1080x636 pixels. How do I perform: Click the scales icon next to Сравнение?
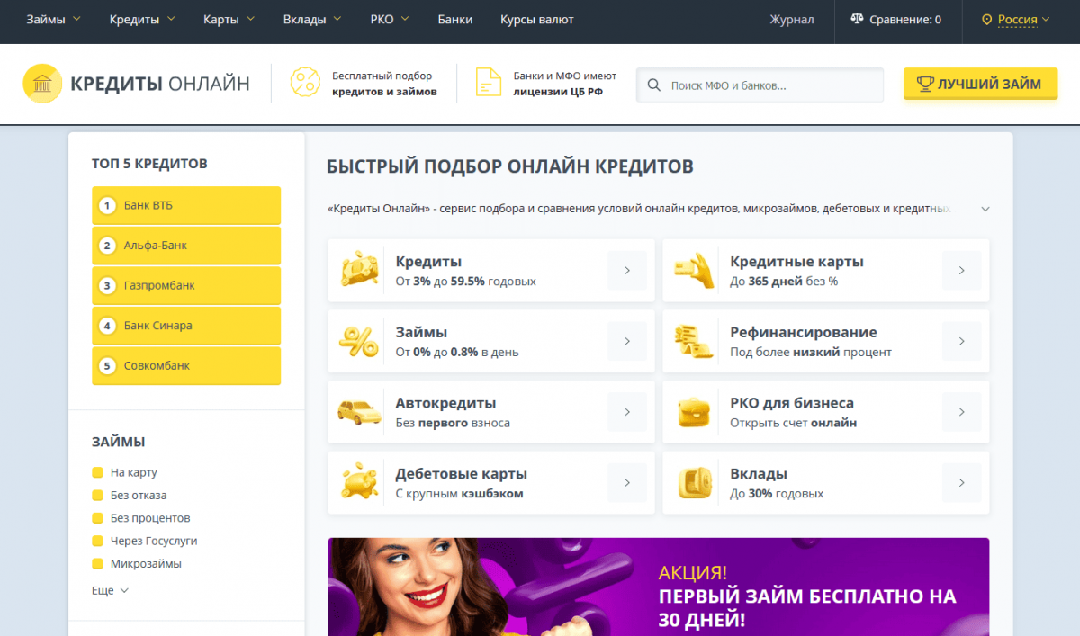point(857,20)
